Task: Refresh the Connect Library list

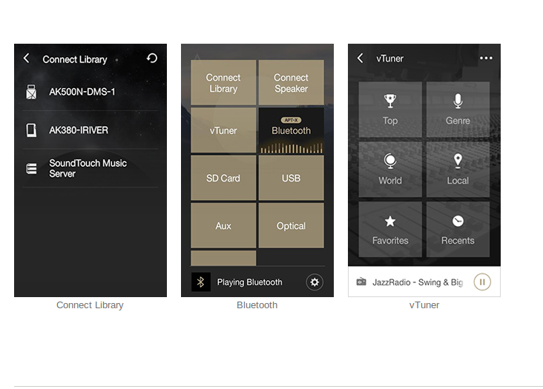Action: click(x=151, y=58)
